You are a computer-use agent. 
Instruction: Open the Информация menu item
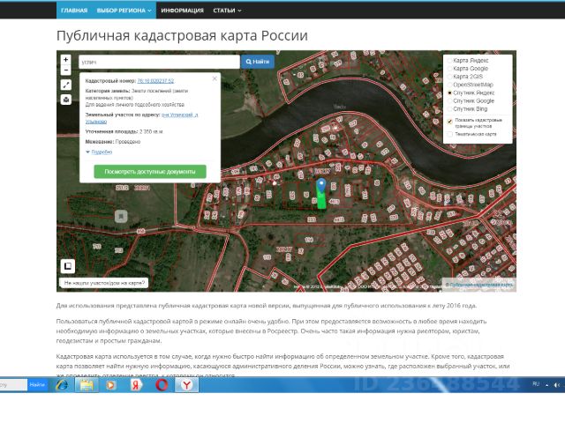182,11
